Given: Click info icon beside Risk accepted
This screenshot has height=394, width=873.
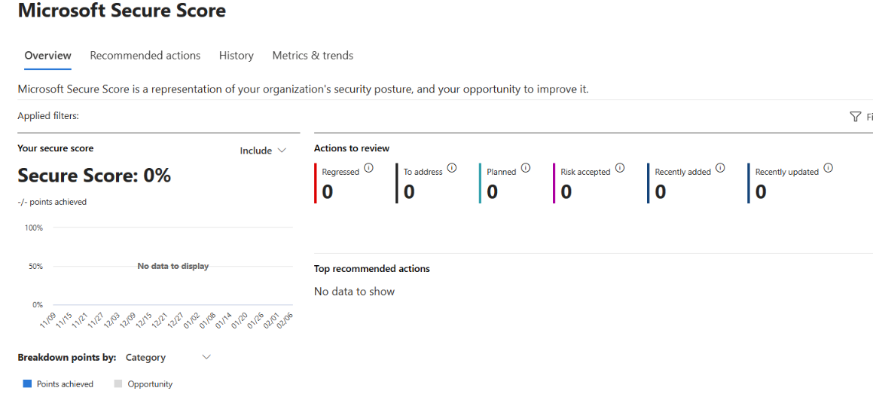Looking at the screenshot, I should click(x=620, y=168).
